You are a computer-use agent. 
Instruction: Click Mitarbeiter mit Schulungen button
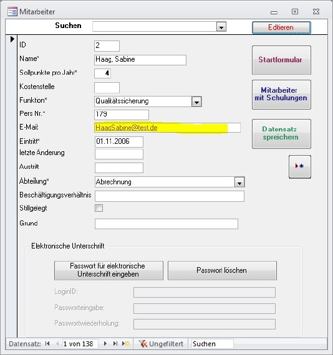pos(281,95)
